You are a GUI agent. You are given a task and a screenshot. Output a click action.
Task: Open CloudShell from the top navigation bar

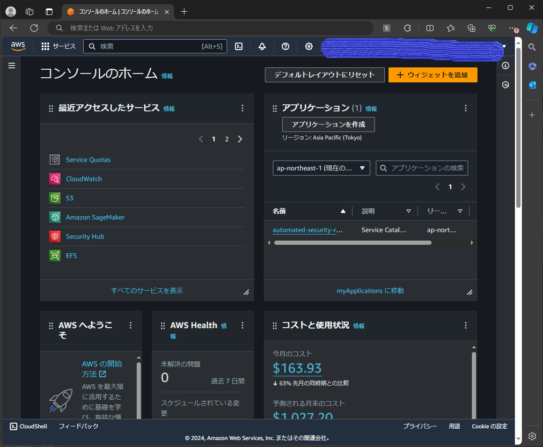point(239,46)
